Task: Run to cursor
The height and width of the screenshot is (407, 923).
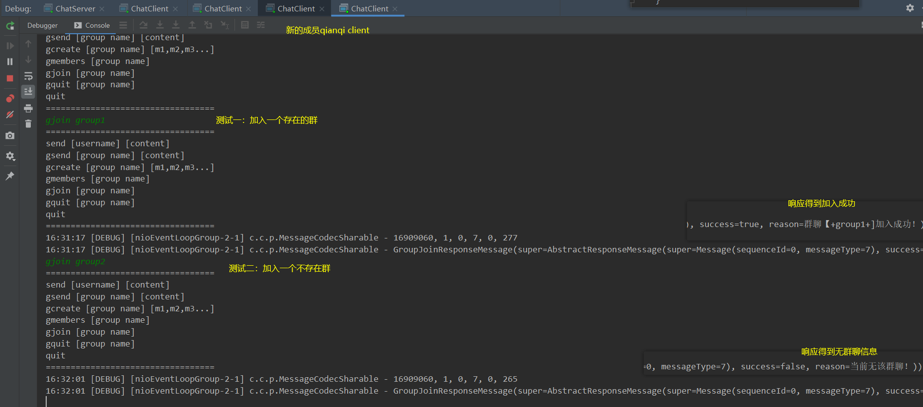Action: (x=225, y=25)
